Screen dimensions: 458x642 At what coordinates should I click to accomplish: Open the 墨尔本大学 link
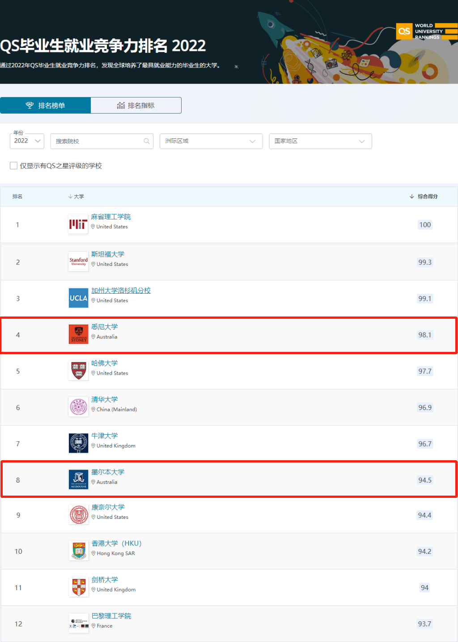point(108,472)
